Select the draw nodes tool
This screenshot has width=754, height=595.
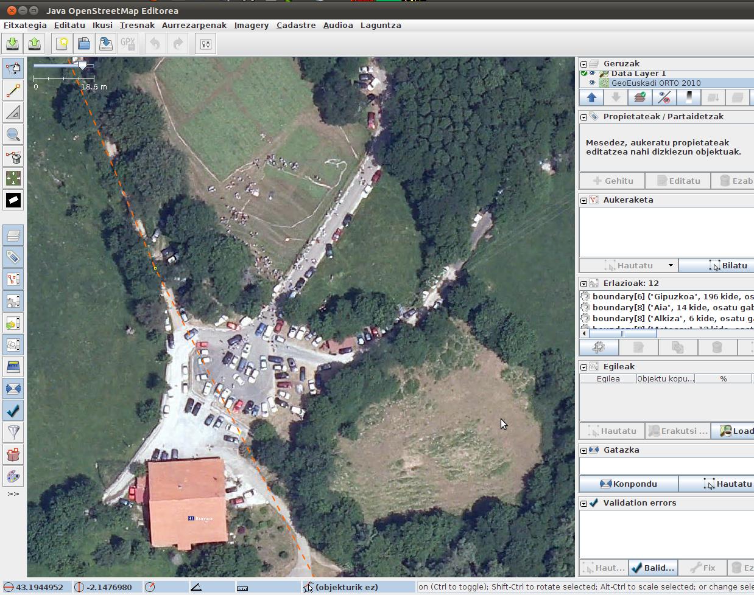point(13,91)
